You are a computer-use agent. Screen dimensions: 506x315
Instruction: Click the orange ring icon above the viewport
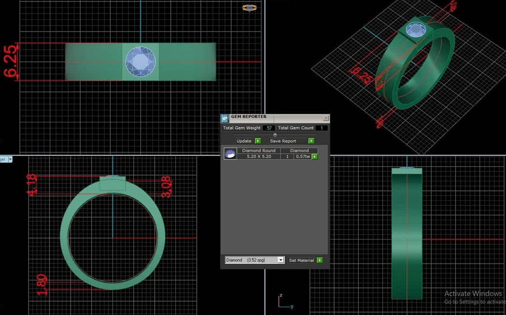point(249,7)
